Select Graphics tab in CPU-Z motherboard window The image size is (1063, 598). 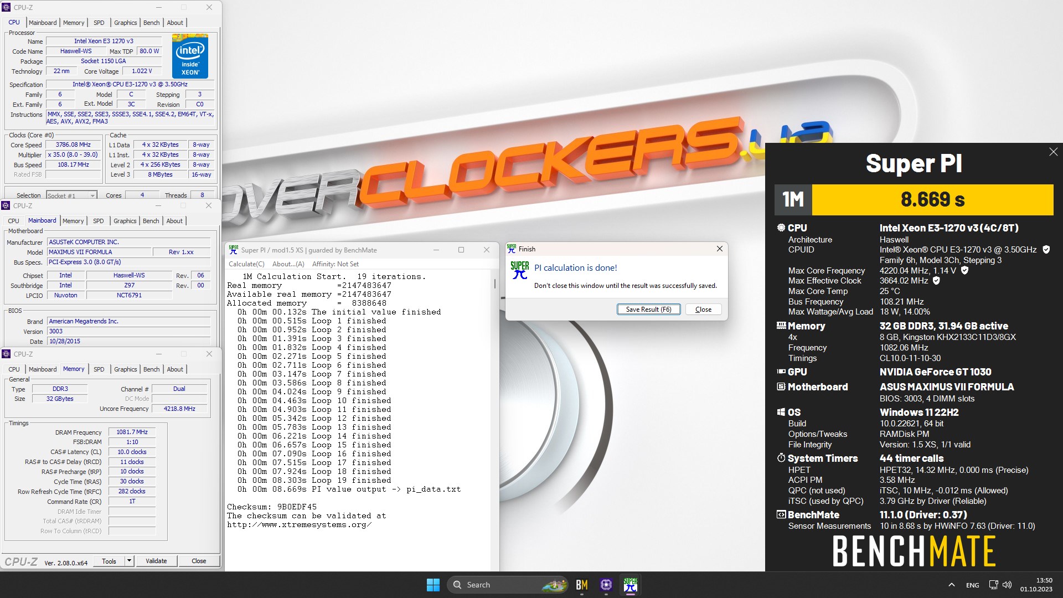(125, 221)
